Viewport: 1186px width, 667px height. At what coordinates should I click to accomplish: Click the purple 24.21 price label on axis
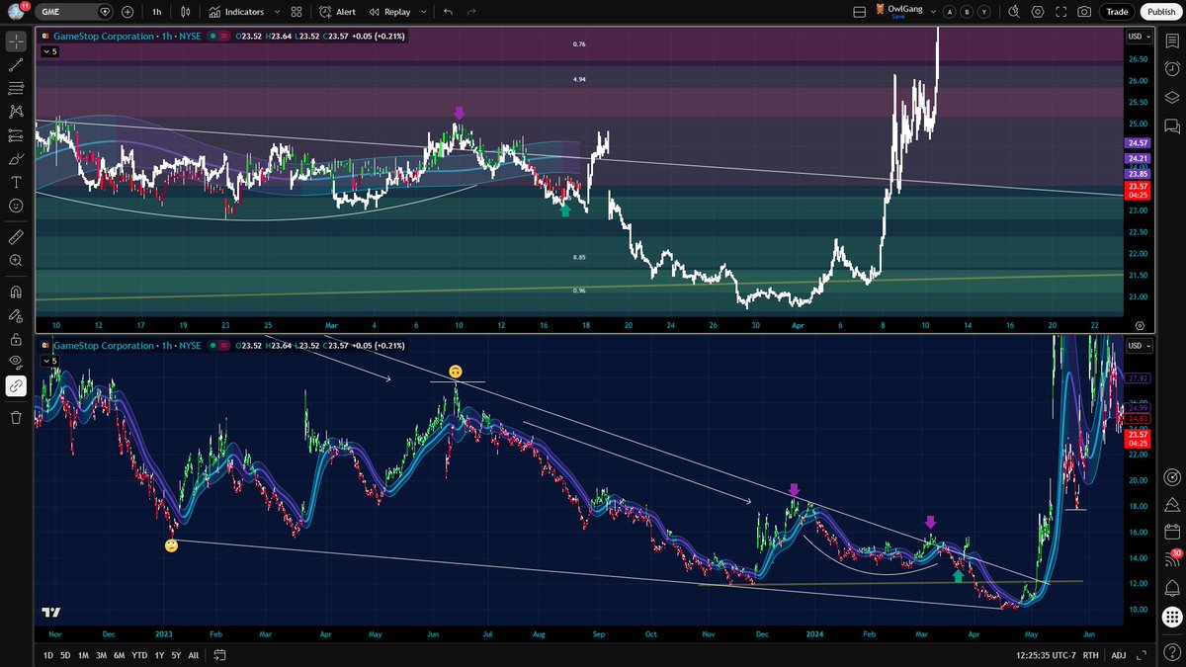[1138, 158]
